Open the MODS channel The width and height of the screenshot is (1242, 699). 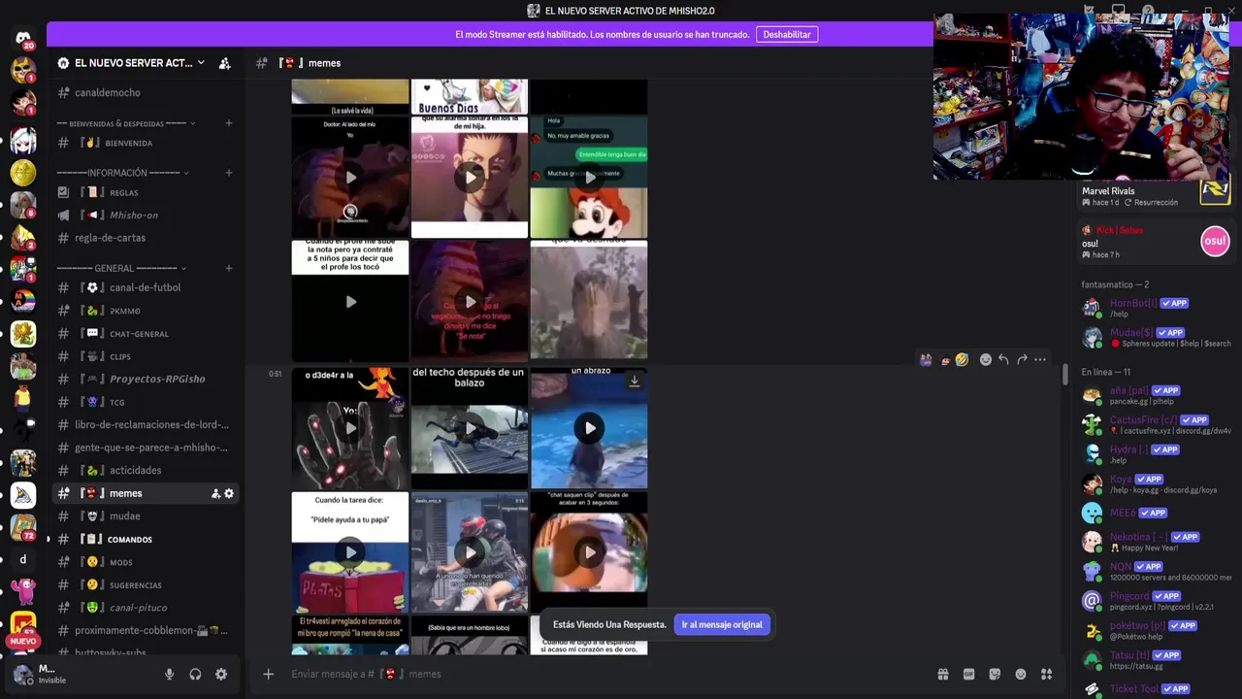(147, 562)
